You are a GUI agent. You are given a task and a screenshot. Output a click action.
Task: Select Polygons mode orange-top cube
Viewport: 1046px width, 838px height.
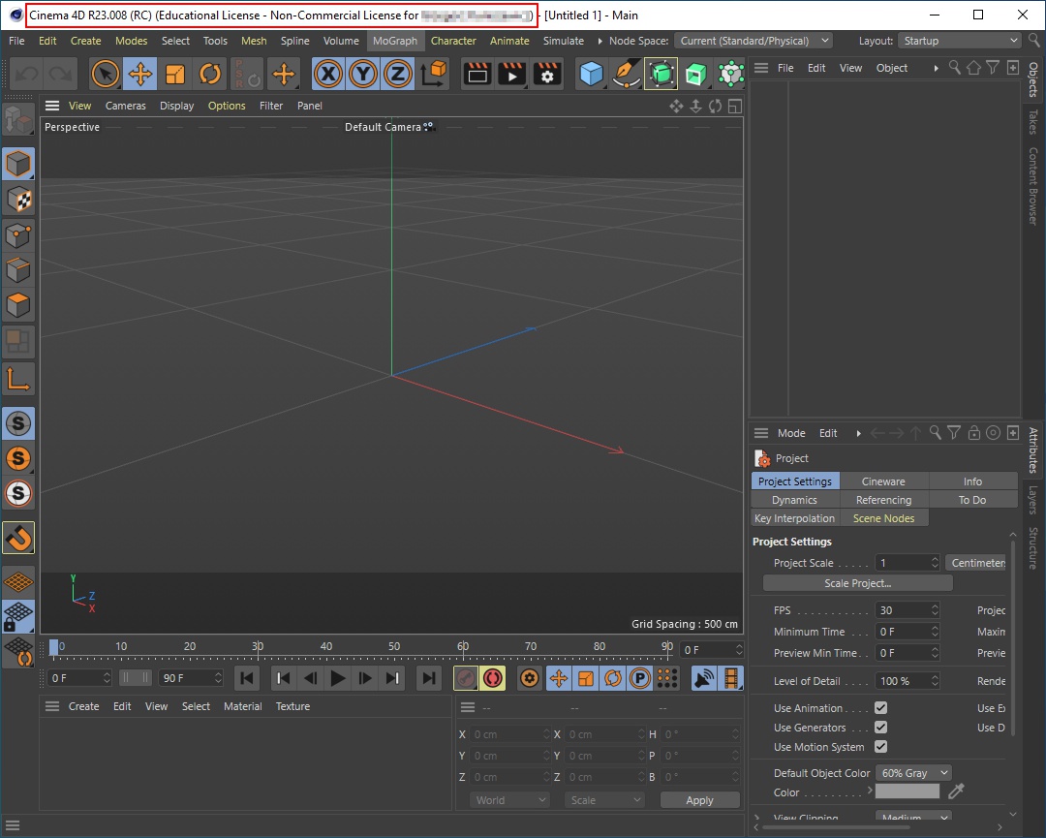(18, 305)
